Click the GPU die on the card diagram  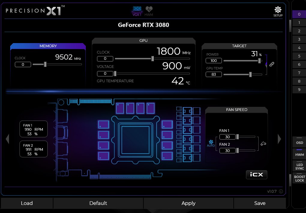[135, 140]
